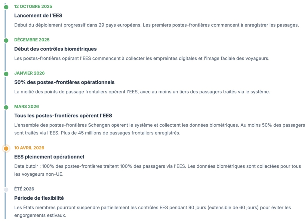Click the heading 'Lancement de l'EES'
Screen dimensions: 308x224
pyautogui.click(x=38, y=16)
